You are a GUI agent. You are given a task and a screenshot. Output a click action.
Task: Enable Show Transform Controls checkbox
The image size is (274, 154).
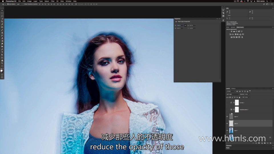click(x=23, y=4)
